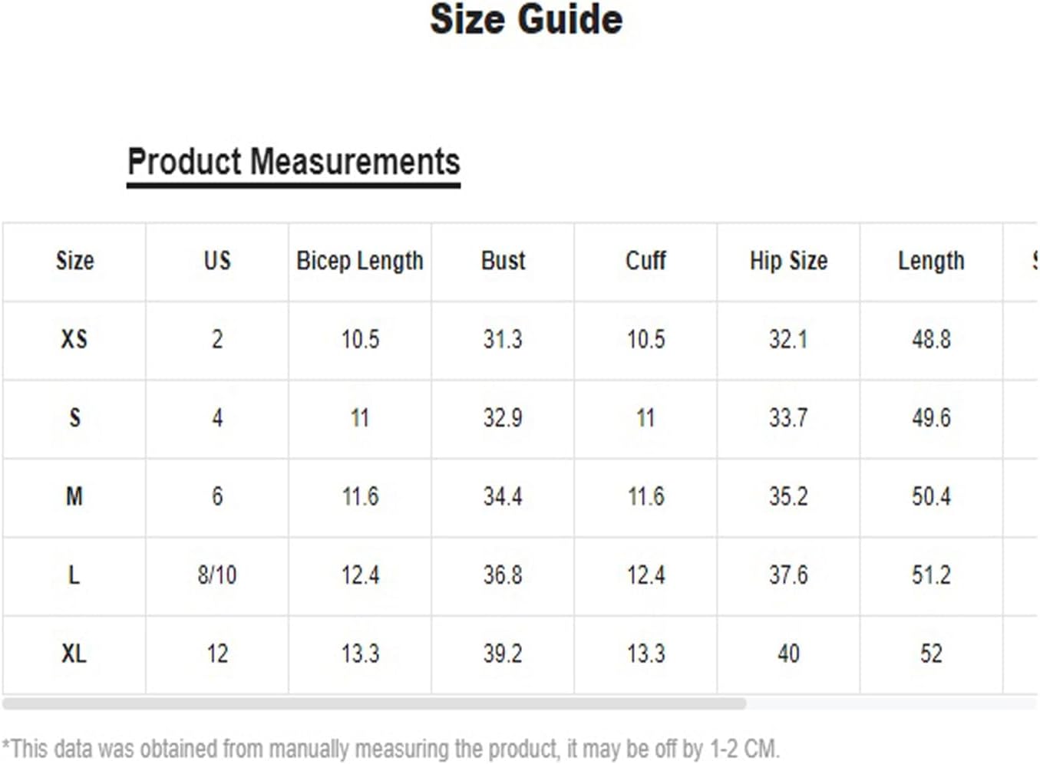Viewport: 1040px width, 764px height.
Task: Click the Hip Size column header
Action: tap(788, 262)
